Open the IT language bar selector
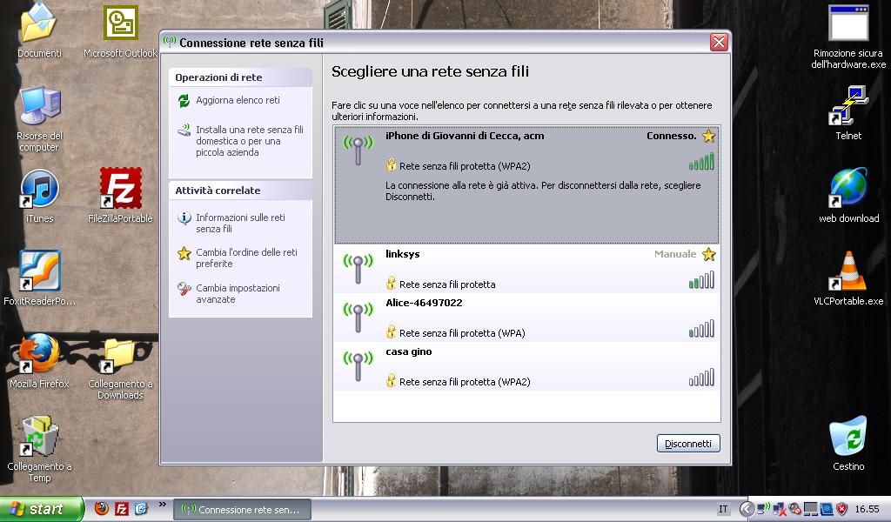Image resolution: width=891 pixels, height=522 pixels. pyautogui.click(x=723, y=509)
